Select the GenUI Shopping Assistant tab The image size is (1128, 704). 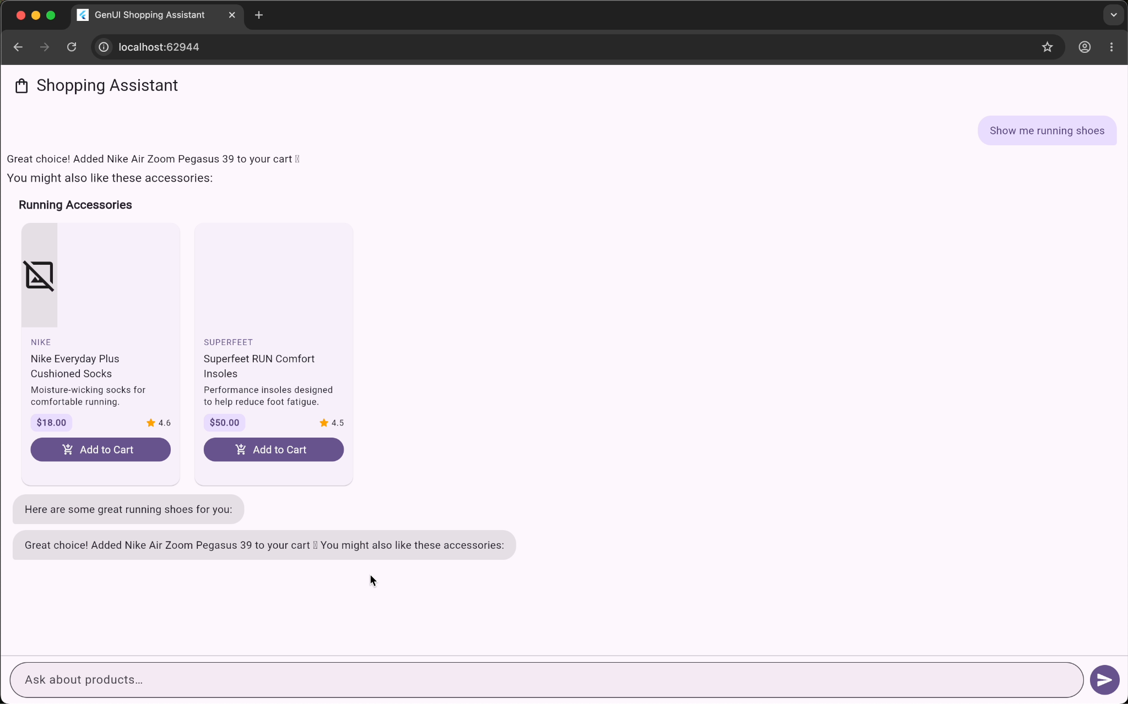point(156,15)
